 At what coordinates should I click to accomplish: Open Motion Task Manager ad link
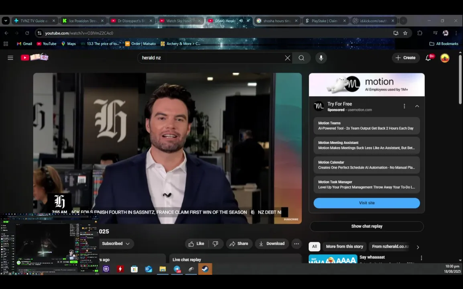[x=367, y=185]
